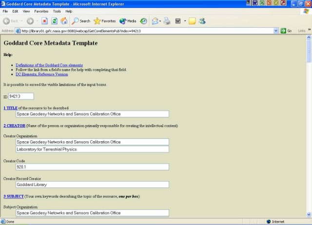Open Definitions of the Goddard Core elements link

[49, 65]
